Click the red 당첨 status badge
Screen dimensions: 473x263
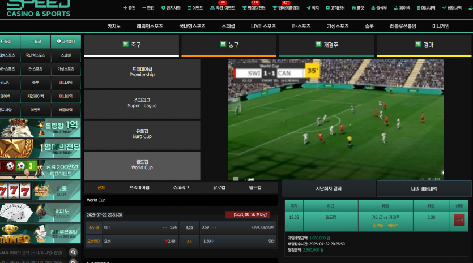point(459,220)
